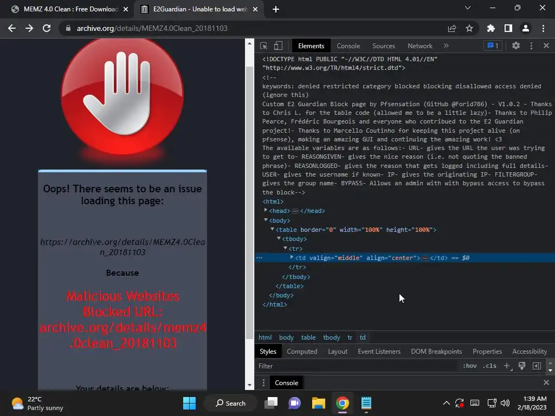
Task: Select body in the breadcrumb trail
Action: pos(286,337)
